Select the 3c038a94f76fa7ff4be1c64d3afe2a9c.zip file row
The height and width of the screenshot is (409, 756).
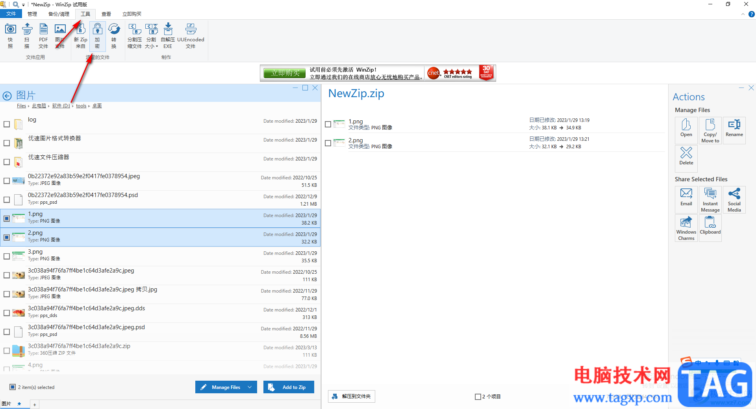[160, 351]
